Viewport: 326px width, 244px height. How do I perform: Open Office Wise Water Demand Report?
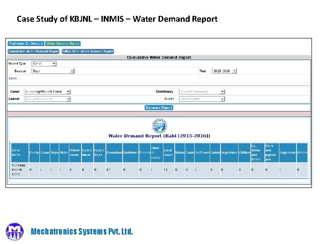pyautogui.click(x=88, y=51)
